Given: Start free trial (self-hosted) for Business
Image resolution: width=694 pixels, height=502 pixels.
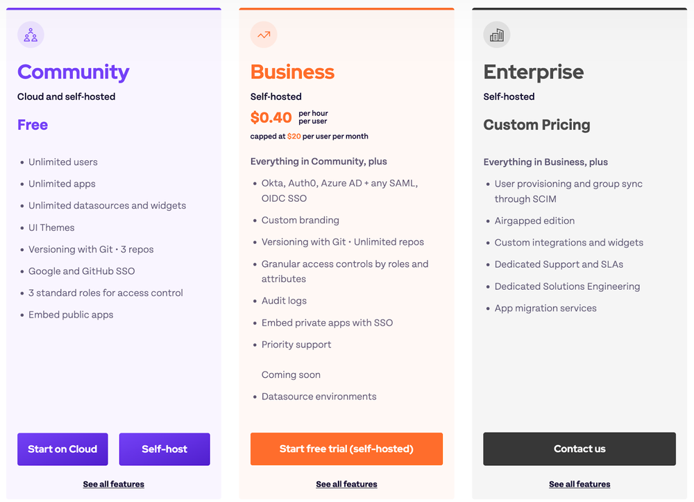Looking at the screenshot, I should click(346, 449).
